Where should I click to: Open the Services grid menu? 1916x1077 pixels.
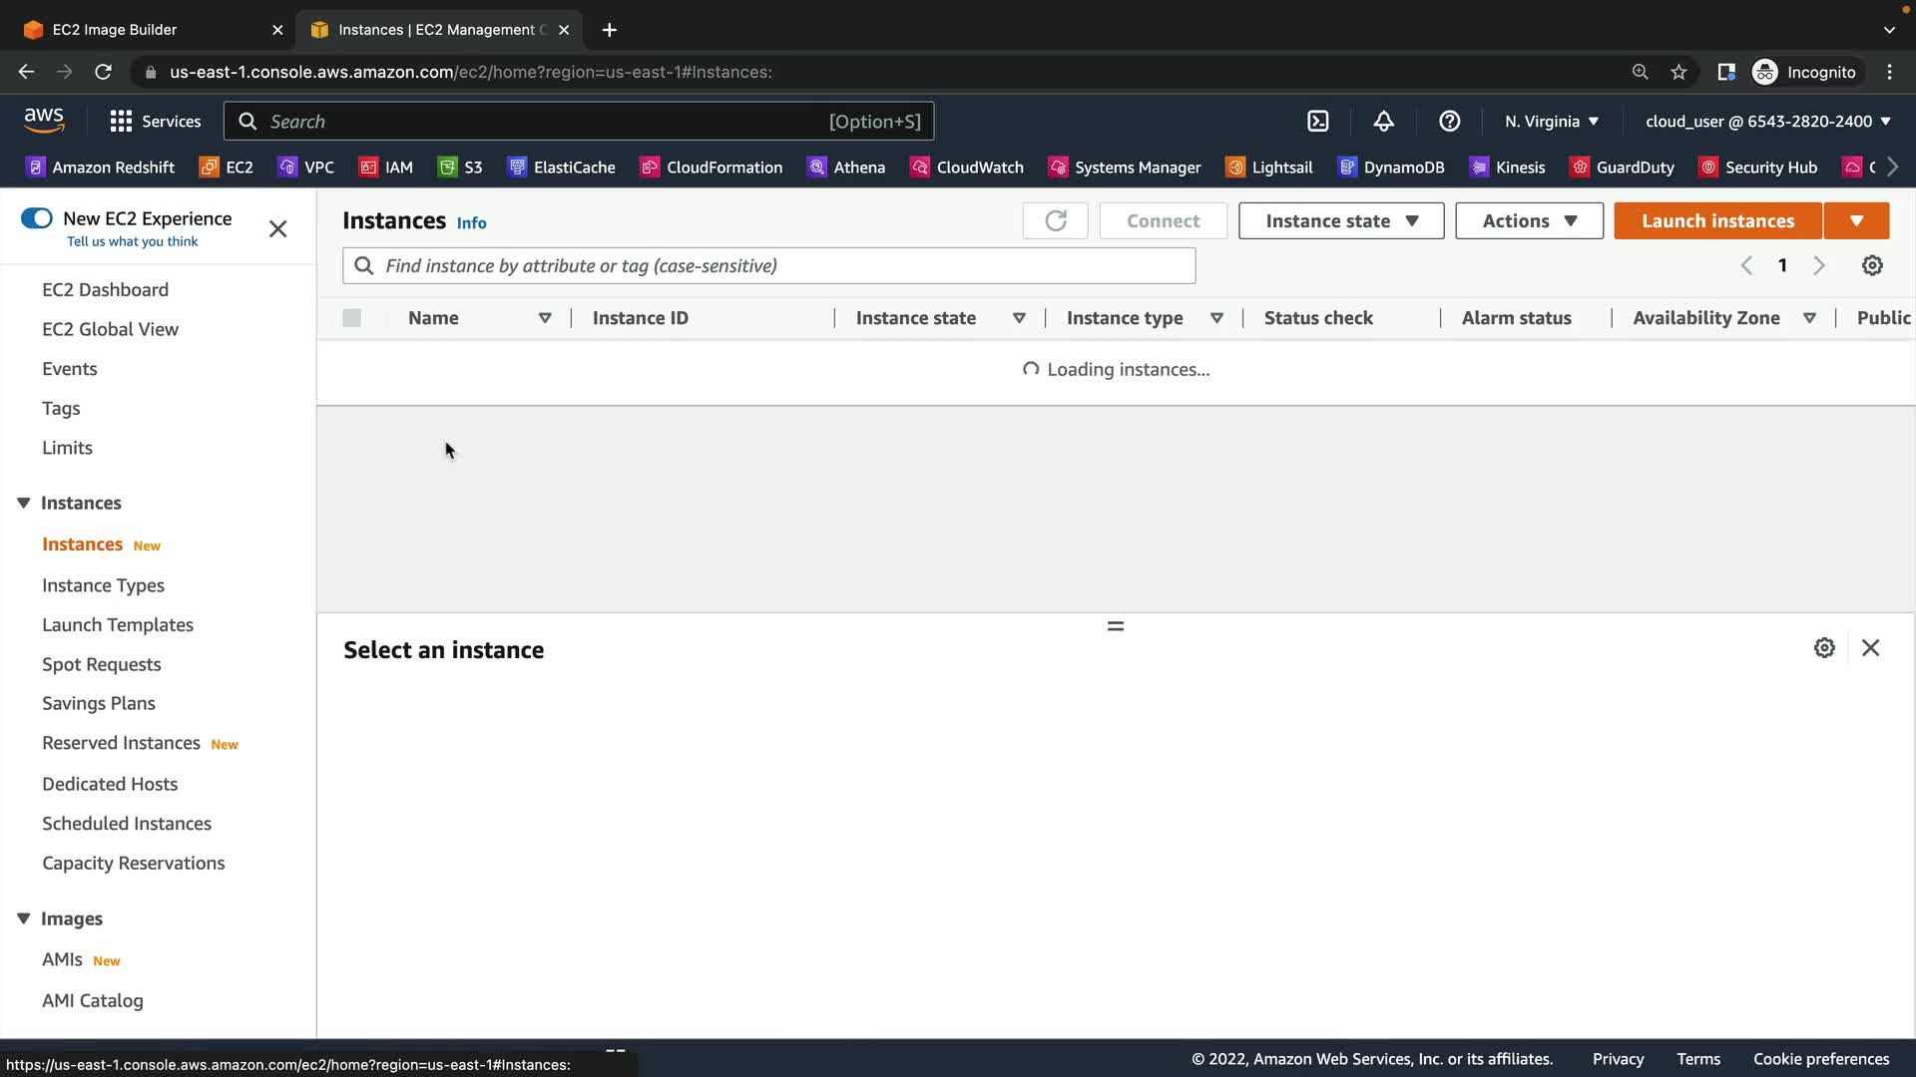point(155,121)
